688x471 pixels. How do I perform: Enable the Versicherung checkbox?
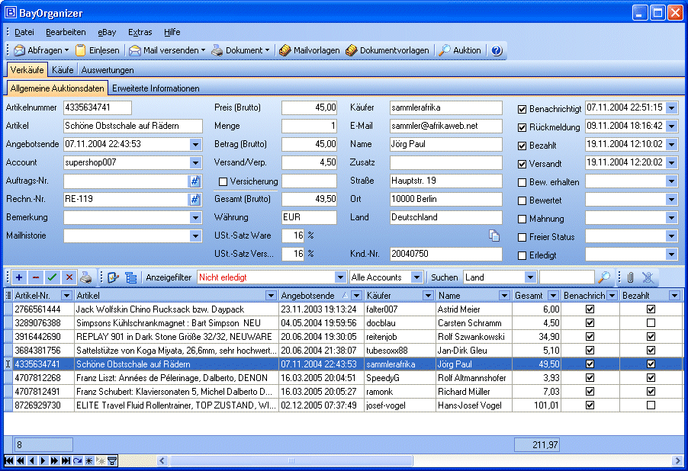pos(223,181)
